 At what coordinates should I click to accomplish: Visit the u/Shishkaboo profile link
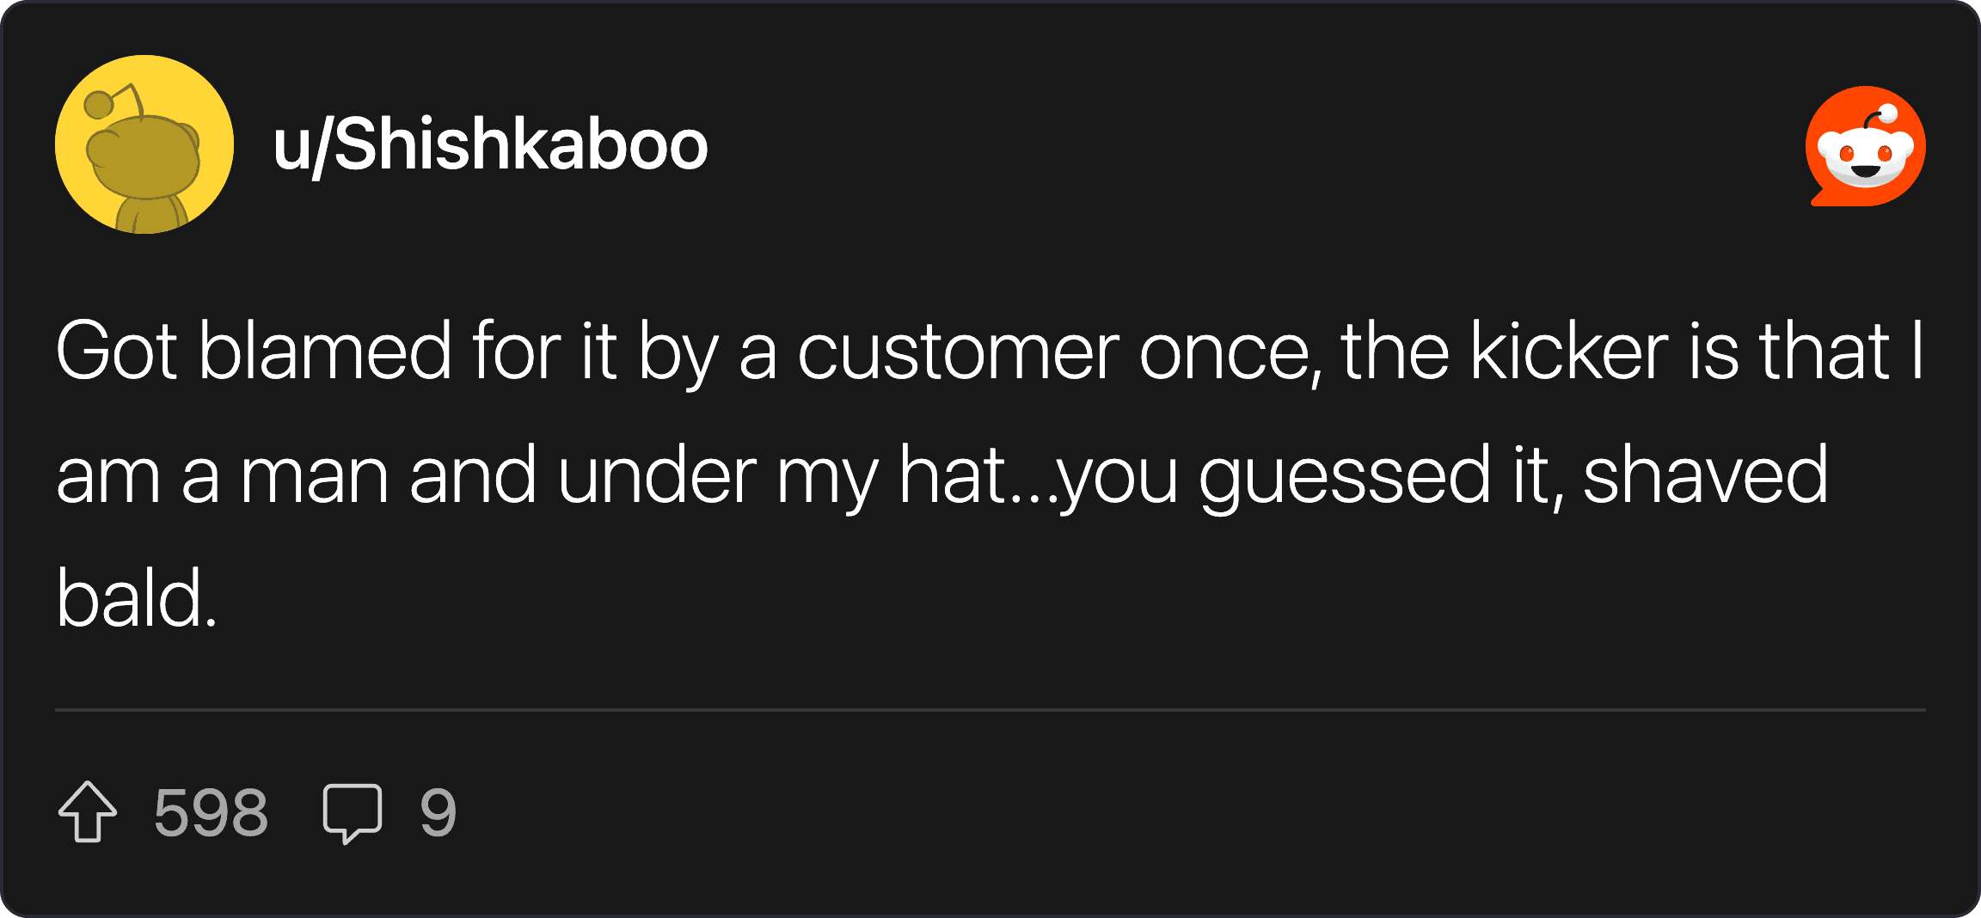(490, 144)
